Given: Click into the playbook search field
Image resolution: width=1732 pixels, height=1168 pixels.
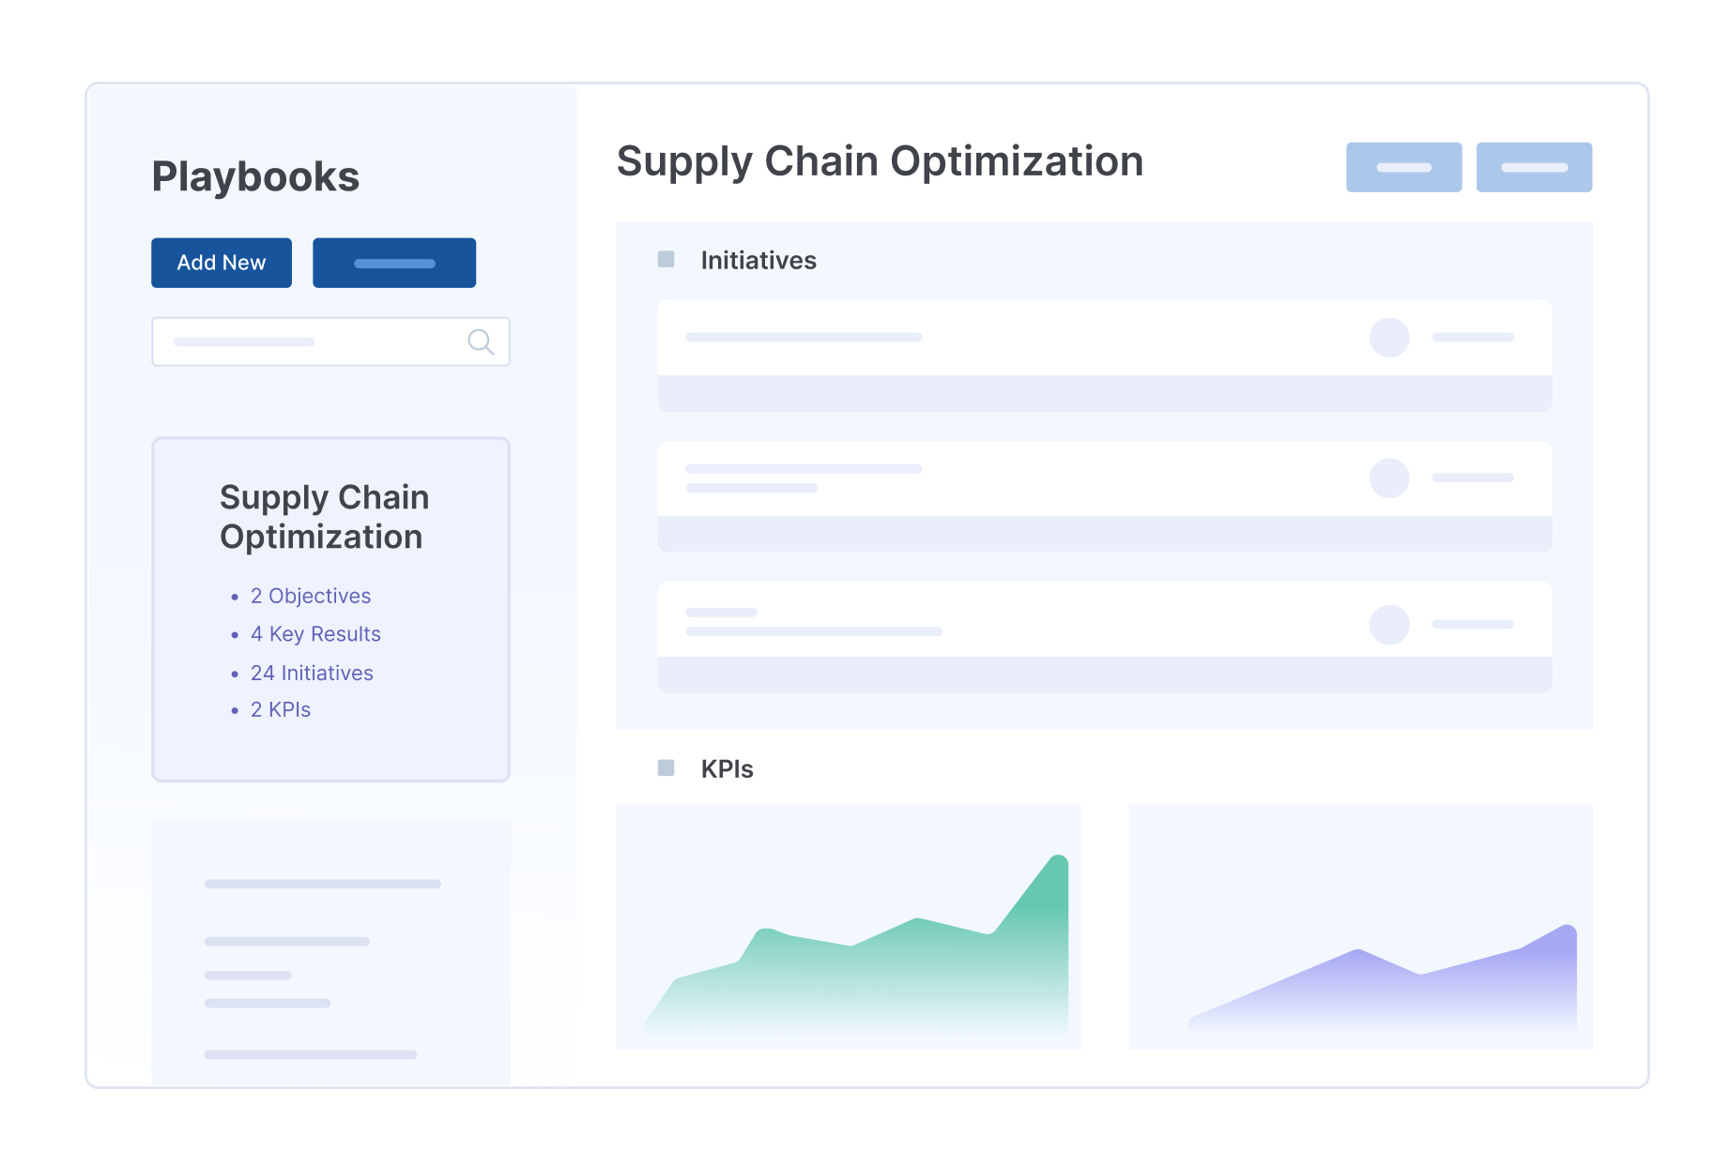Looking at the screenshot, I should [330, 341].
